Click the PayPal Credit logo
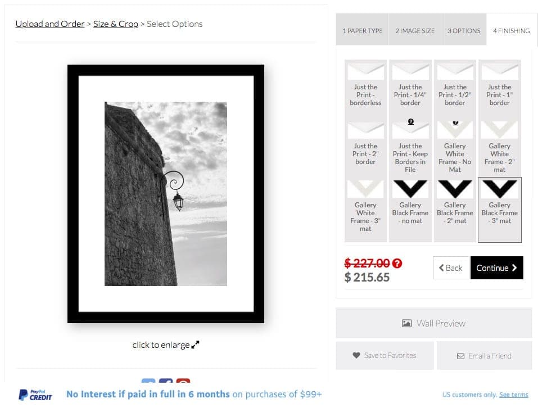The height and width of the screenshot is (408, 538). pos(35,395)
